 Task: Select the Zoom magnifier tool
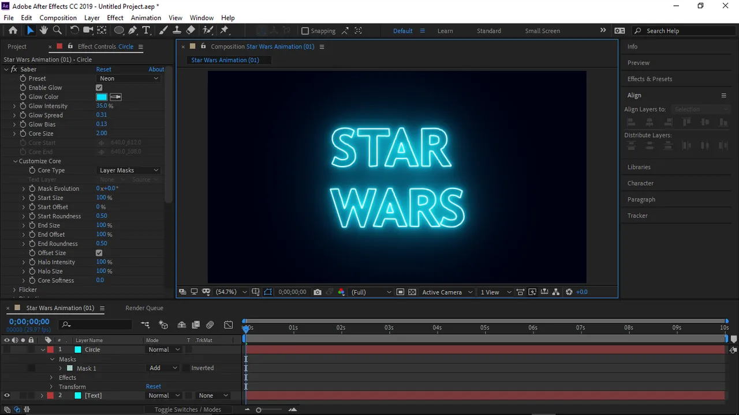click(57, 31)
